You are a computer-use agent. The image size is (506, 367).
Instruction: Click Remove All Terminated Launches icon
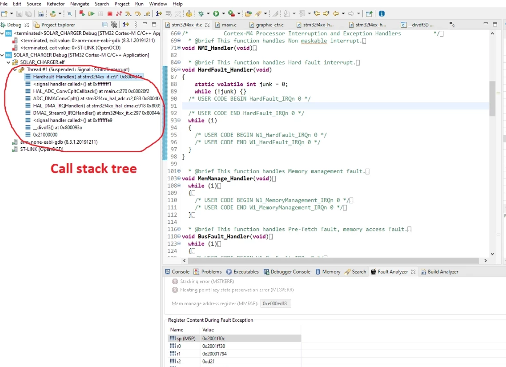(114, 25)
